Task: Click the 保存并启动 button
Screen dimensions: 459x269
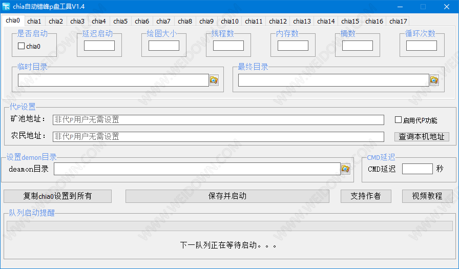Action: point(227,196)
